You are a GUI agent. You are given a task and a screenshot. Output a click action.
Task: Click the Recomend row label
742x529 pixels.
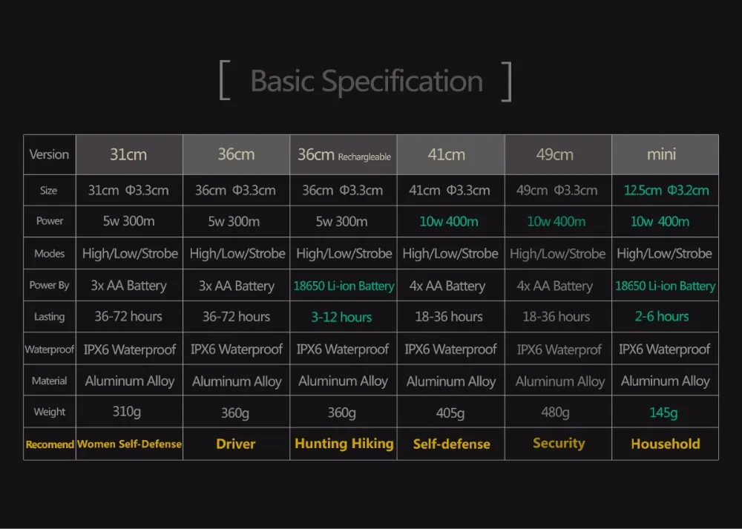coord(49,444)
